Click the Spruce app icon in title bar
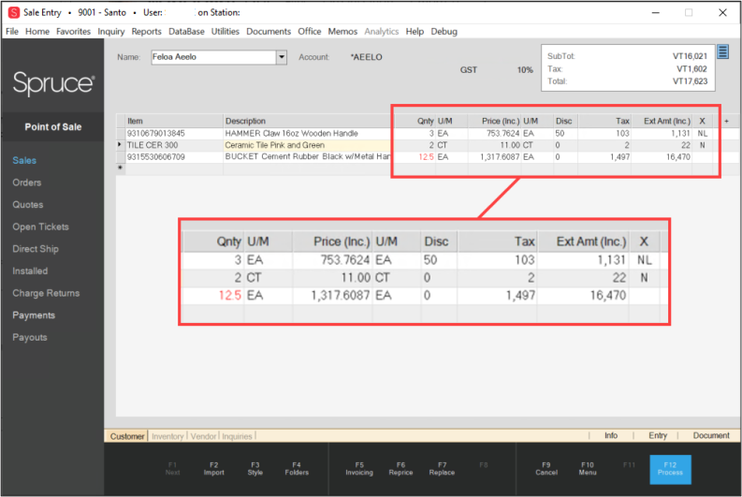Screen dimensions: 742x497 coord(14,12)
